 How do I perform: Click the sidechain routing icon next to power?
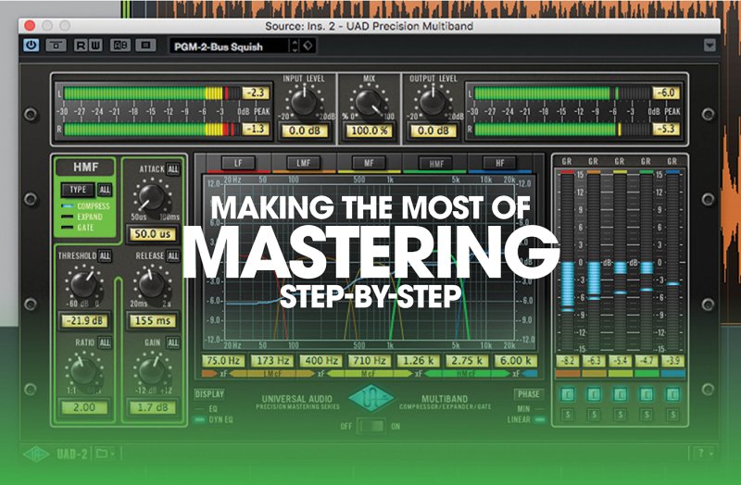[x=57, y=45]
